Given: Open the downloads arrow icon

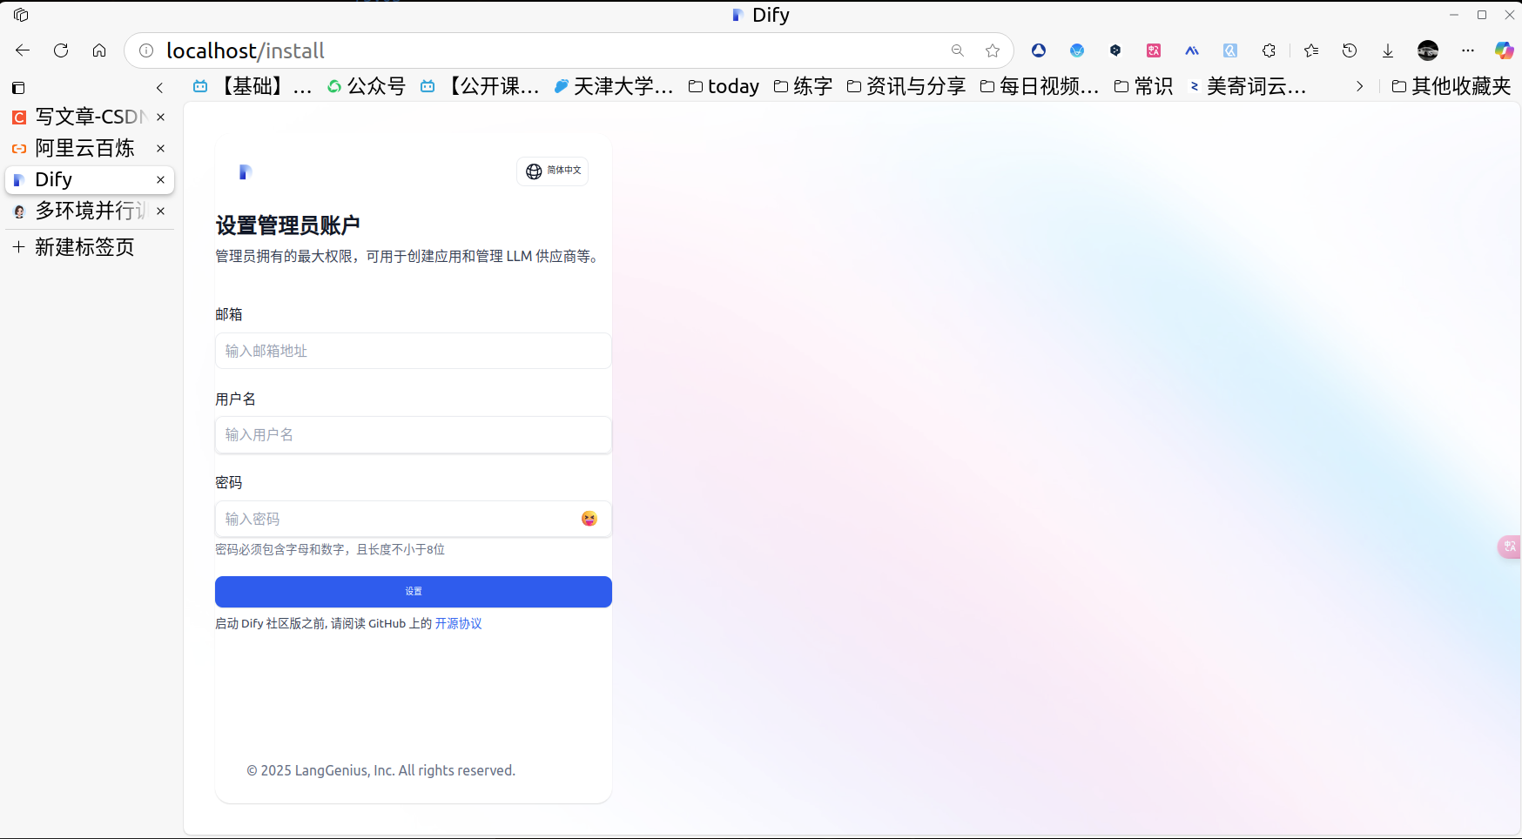Looking at the screenshot, I should [1388, 50].
